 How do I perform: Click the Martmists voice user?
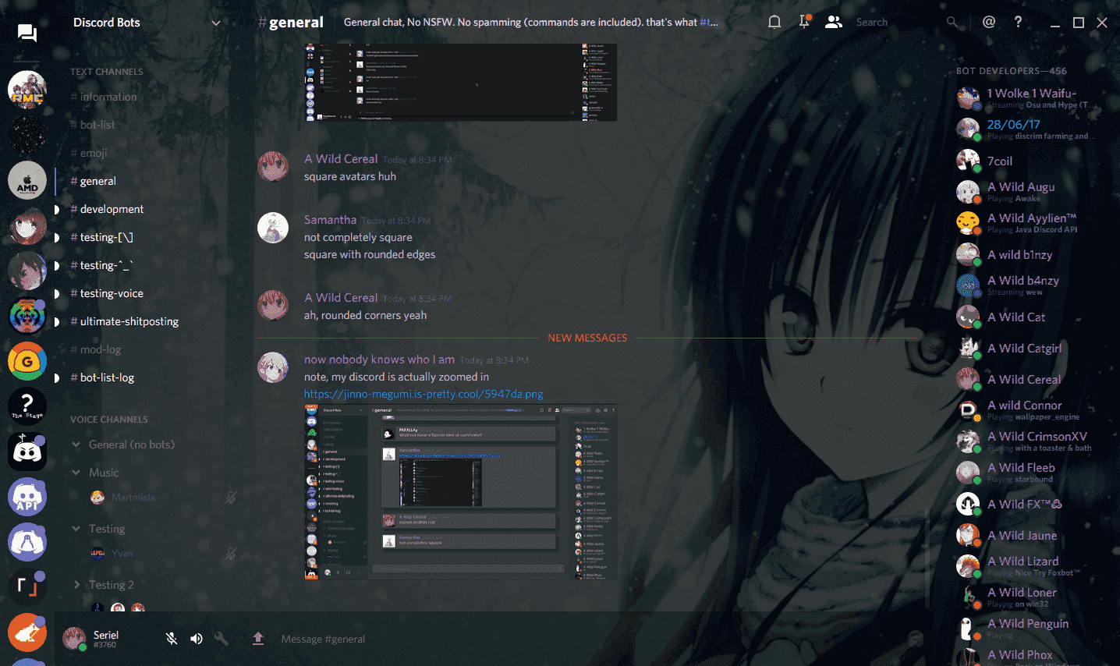(133, 498)
